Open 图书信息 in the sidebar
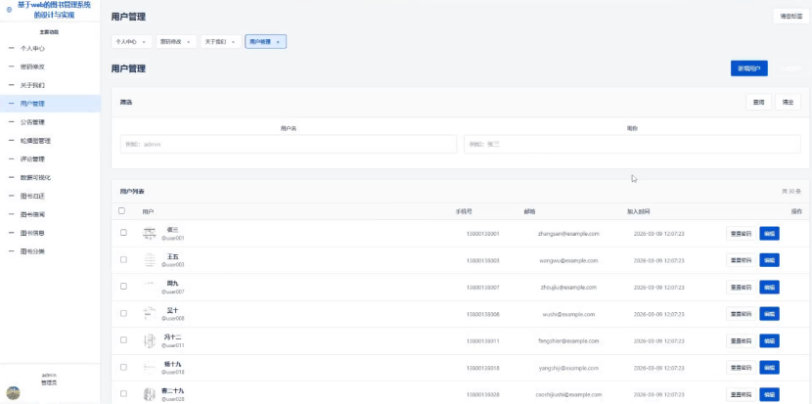 tap(50, 233)
